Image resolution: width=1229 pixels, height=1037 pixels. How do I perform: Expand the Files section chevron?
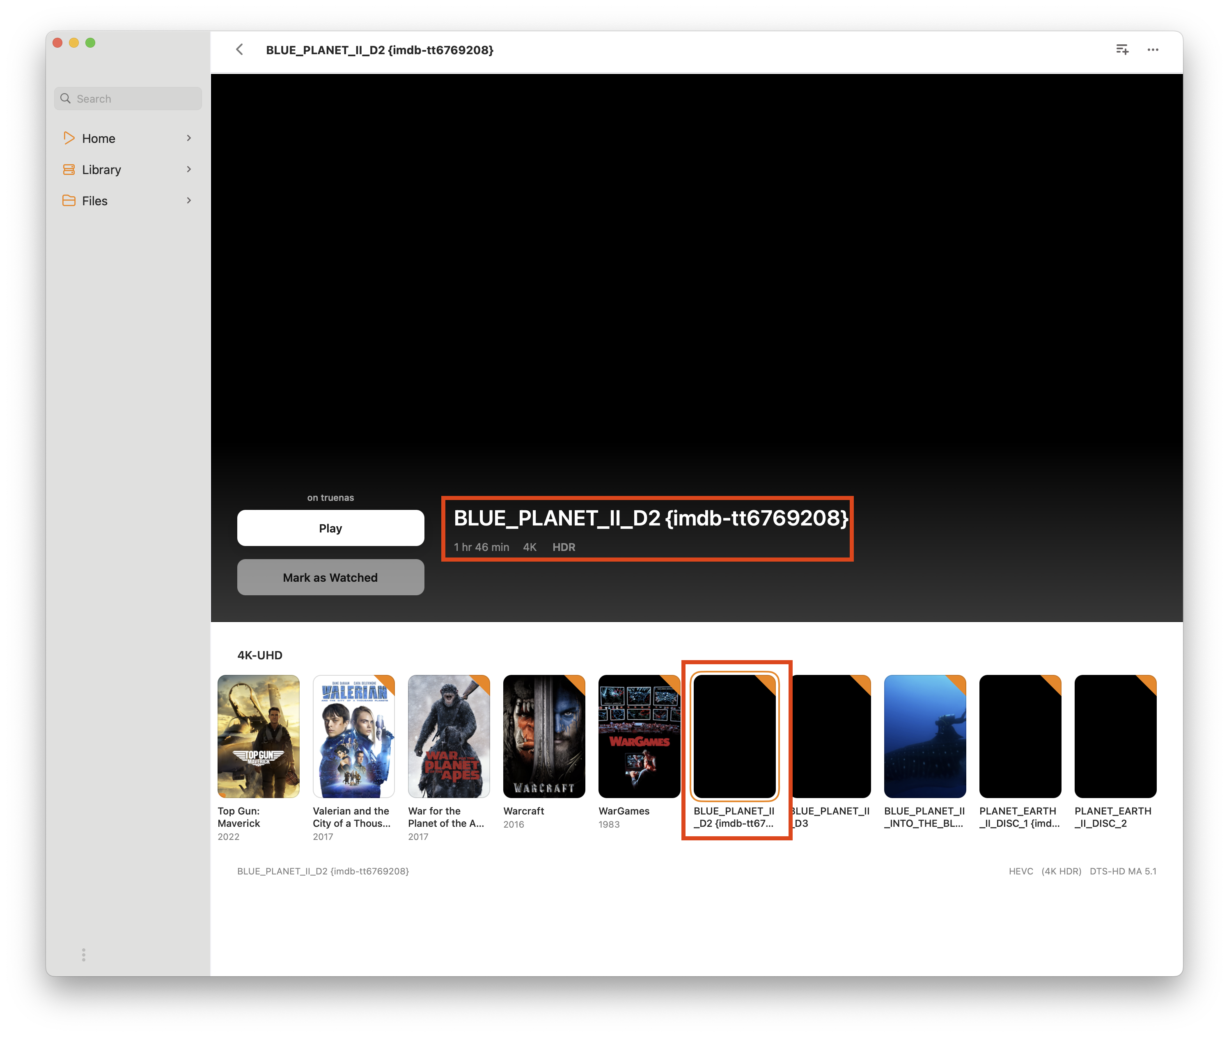(189, 201)
